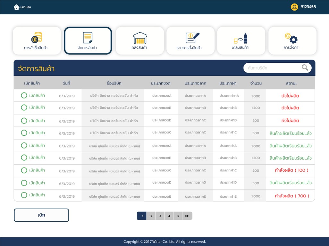Go to page 2 of results
The height and width of the screenshot is (246, 329).
point(151,216)
